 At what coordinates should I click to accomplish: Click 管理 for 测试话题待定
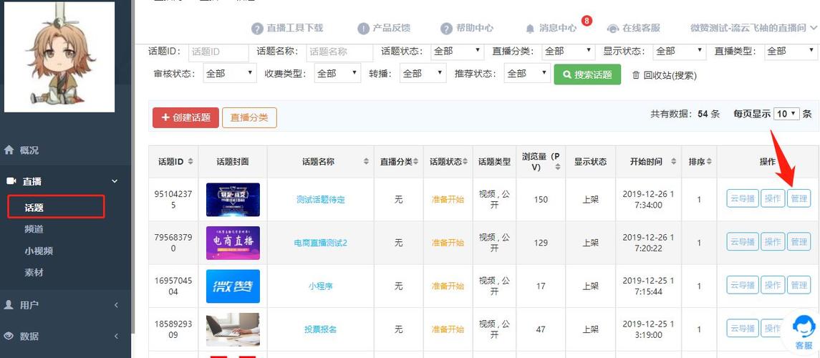[799, 198]
